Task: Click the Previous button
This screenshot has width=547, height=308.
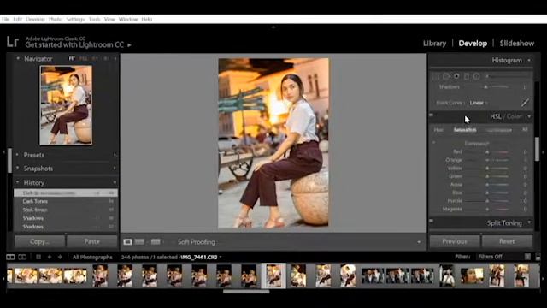Action: click(x=455, y=241)
